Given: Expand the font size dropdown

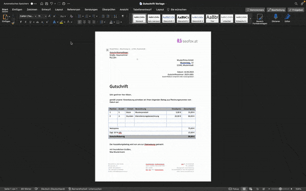Looking at the screenshot, I should coord(46,16).
